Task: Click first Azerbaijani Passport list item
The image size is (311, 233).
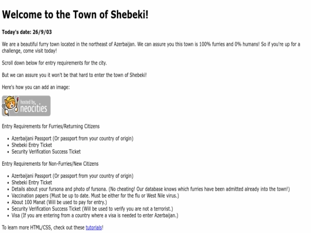Action: point(73,139)
